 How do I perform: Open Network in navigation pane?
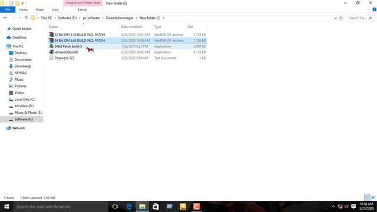[18, 128]
